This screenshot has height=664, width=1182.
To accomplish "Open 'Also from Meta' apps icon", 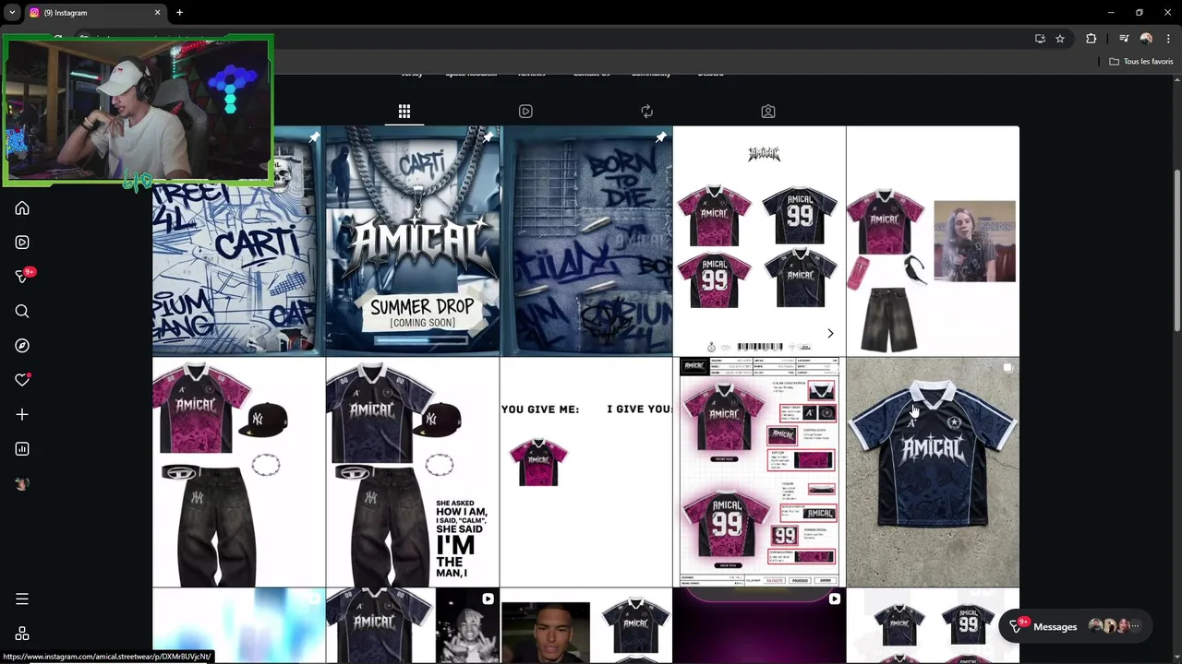I will 22,634.
